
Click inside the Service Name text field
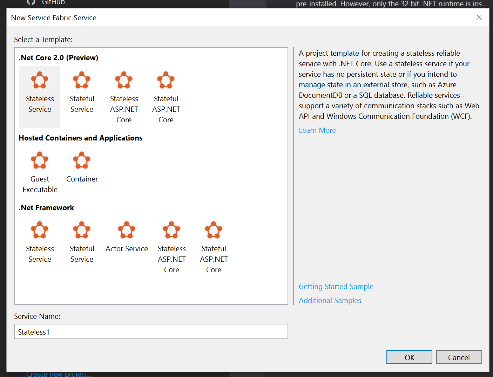[151, 331]
